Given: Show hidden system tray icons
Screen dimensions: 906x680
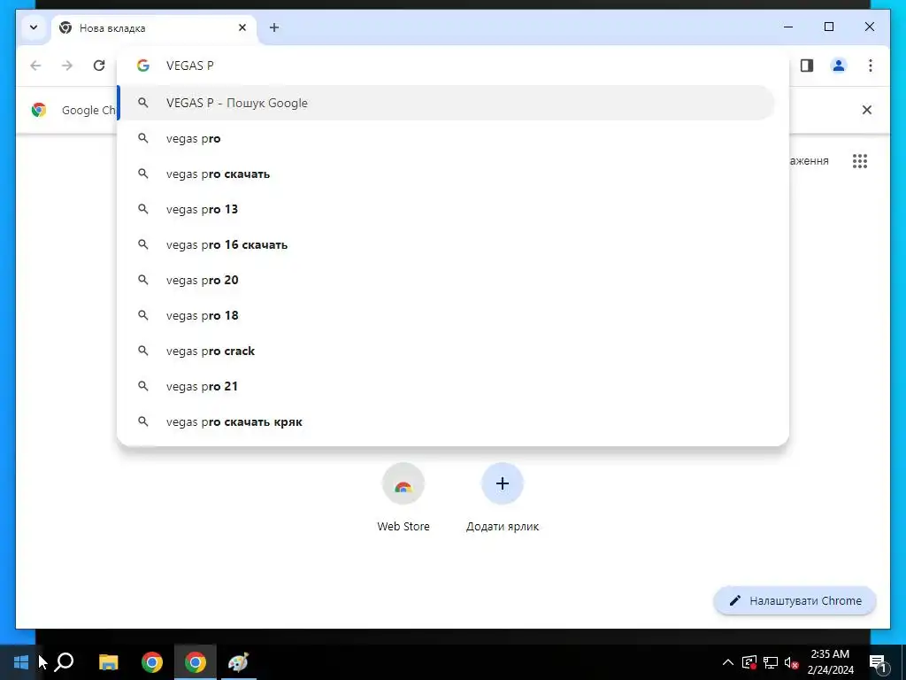Looking at the screenshot, I should tap(728, 662).
